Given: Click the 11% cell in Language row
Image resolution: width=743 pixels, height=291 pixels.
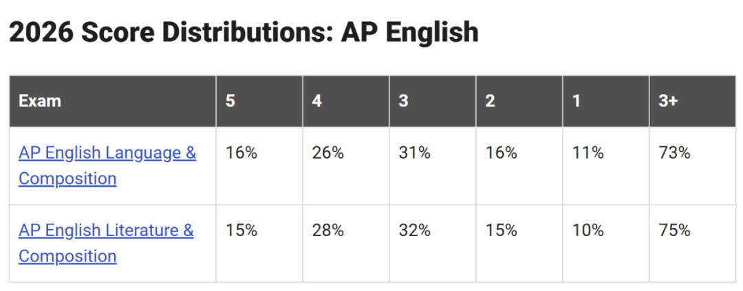Looking at the screenshot, I should pos(588,153).
